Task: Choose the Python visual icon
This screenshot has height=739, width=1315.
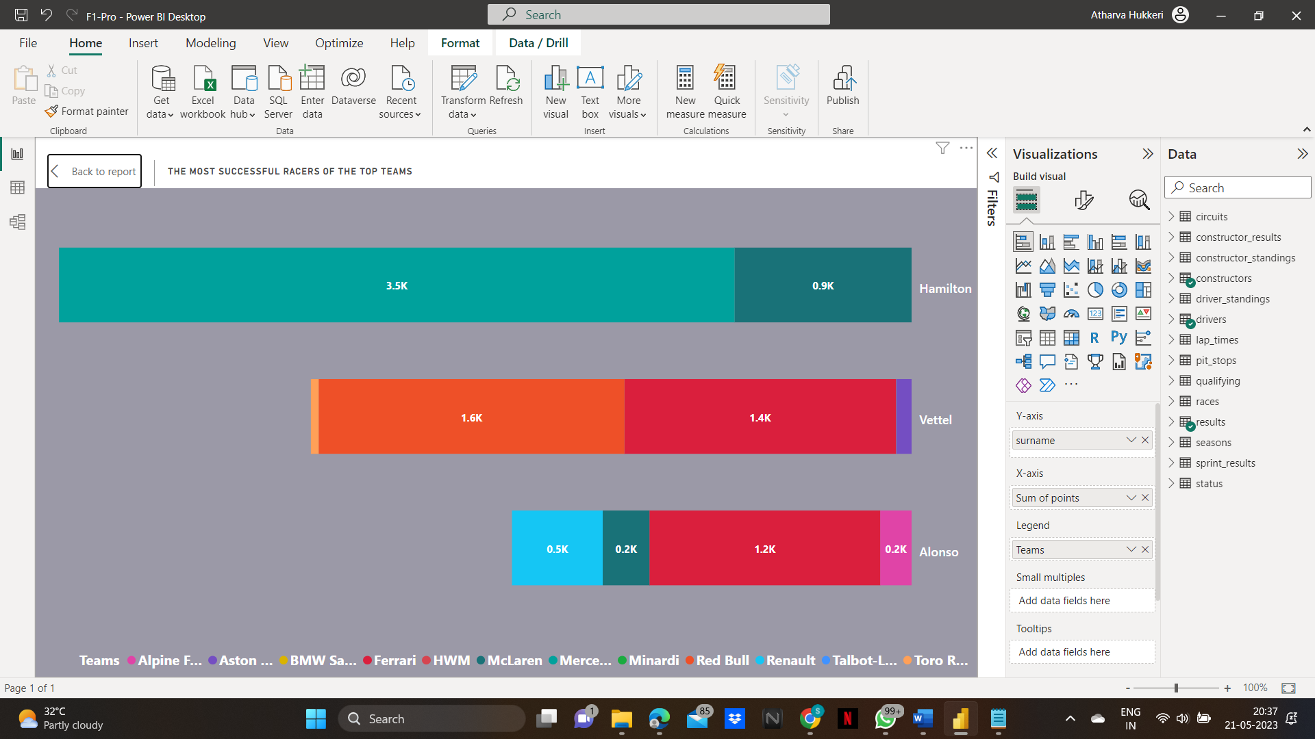Action: [x=1119, y=337]
